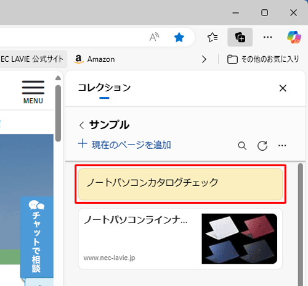Click the blue favorites star icon

pyautogui.click(x=179, y=38)
